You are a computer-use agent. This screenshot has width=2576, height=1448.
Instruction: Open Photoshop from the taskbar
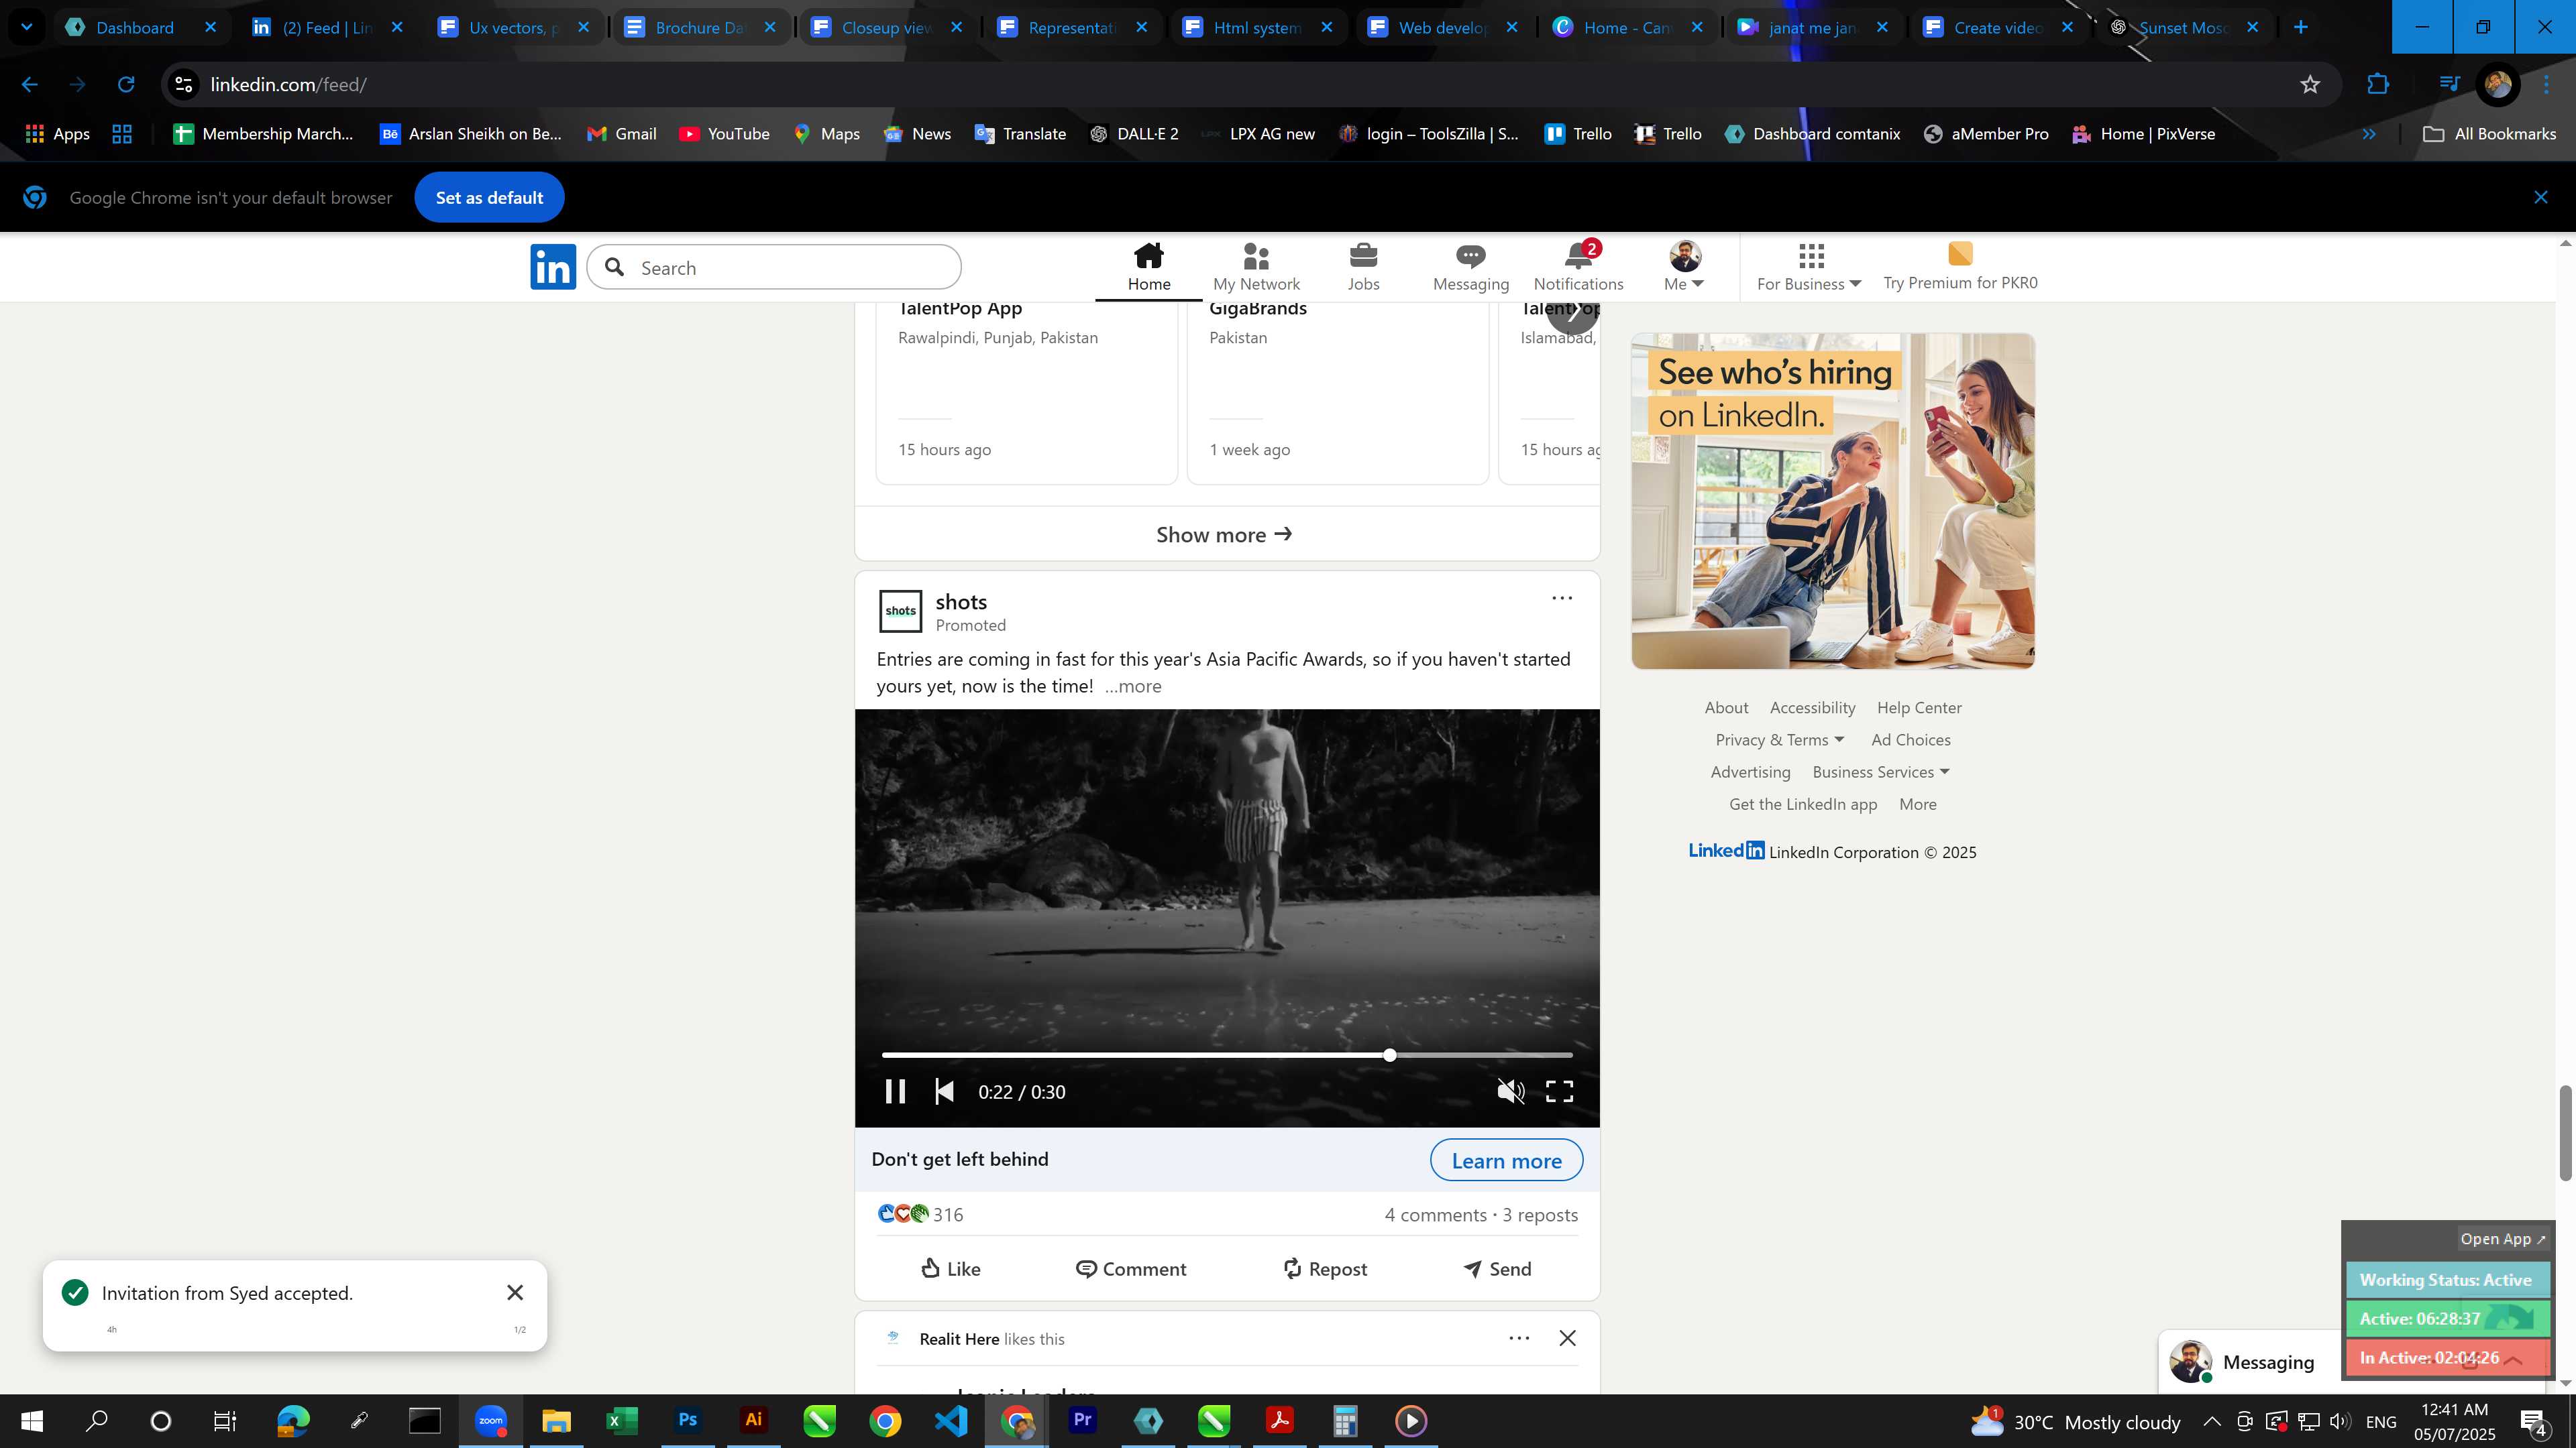click(x=688, y=1420)
